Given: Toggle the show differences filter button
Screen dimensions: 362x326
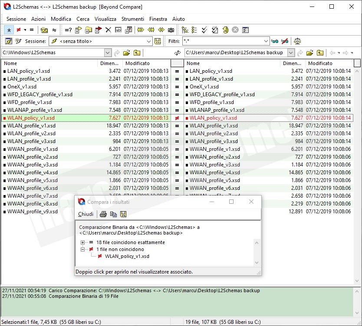Looking at the screenshot, I should tap(19, 30).
